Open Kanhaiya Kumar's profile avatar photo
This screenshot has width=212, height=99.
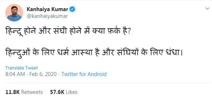[x=14, y=13]
